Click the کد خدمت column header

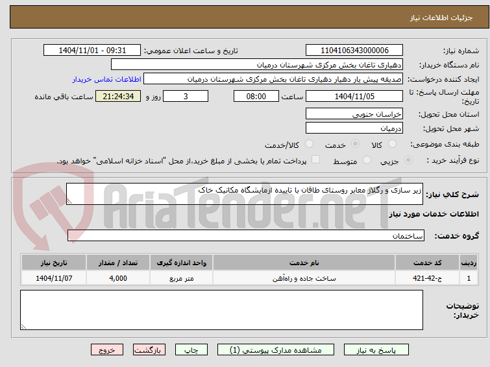[x=427, y=263]
